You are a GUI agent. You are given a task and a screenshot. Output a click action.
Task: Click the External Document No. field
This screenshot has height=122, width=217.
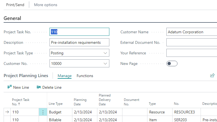(191, 42)
